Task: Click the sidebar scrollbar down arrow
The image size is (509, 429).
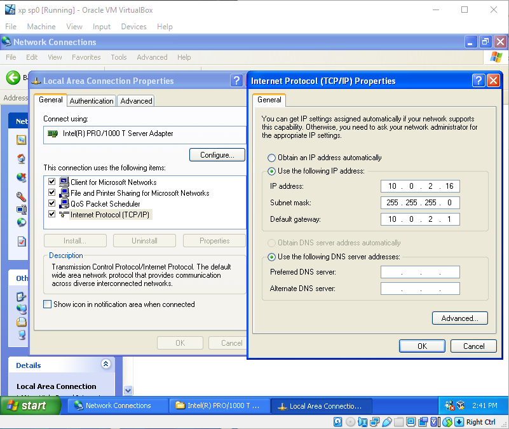Action: [128, 390]
